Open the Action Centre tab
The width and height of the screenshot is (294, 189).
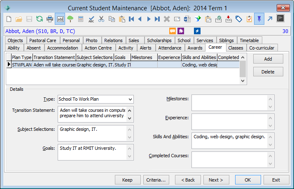(98, 48)
